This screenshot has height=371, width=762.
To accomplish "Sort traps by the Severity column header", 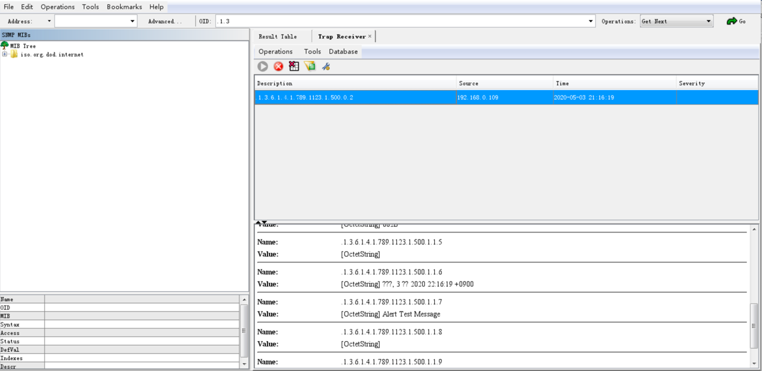I will (717, 83).
